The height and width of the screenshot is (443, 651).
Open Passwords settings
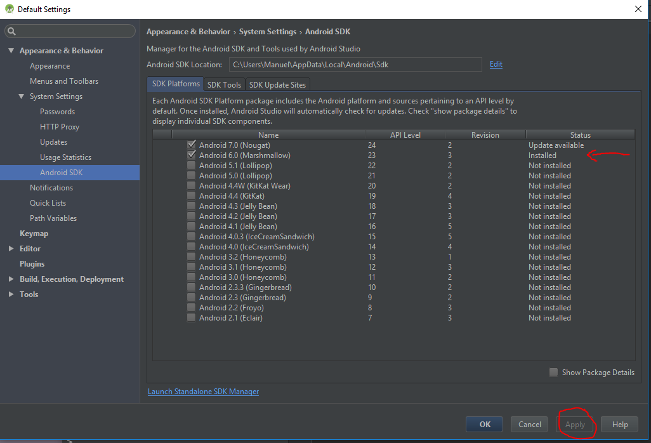(x=57, y=112)
